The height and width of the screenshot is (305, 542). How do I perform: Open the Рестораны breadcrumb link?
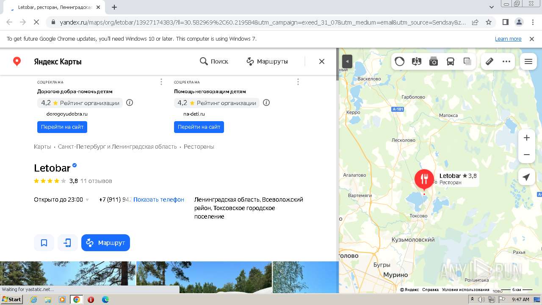(x=199, y=147)
